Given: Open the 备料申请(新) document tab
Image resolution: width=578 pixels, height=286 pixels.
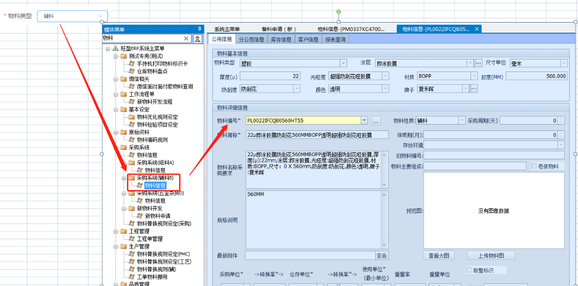Looking at the screenshot, I should click(279, 29).
